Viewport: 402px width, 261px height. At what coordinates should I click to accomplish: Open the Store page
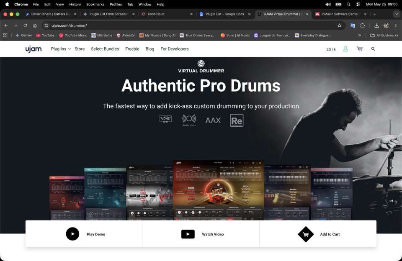[80, 49]
